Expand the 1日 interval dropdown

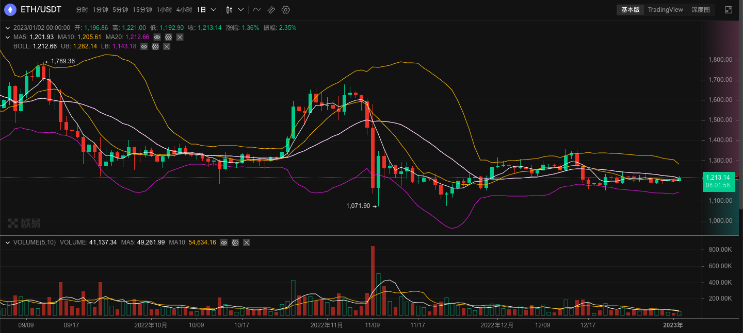click(213, 9)
